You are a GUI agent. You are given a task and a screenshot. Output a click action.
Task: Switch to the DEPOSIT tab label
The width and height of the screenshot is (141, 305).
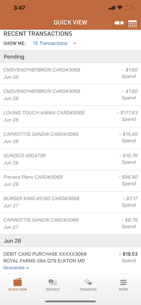(53, 289)
